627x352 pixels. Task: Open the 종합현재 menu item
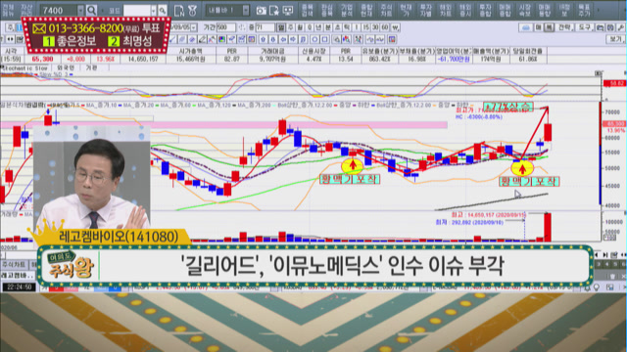tap(366, 11)
